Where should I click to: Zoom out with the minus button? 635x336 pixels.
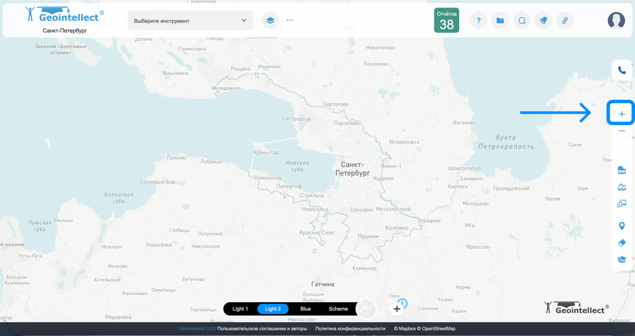pos(622,131)
